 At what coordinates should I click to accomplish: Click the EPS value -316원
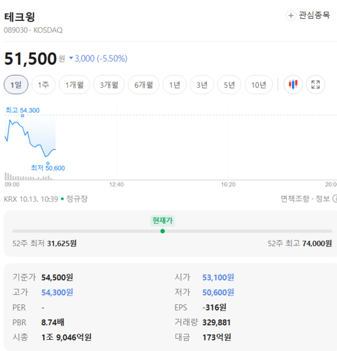(x=215, y=308)
